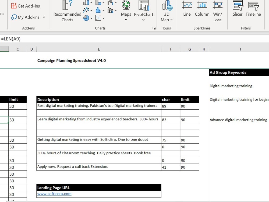Select the 'Learn digital marketing from industry' cell
Viewport: 269px width, 202px height.
click(99, 120)
